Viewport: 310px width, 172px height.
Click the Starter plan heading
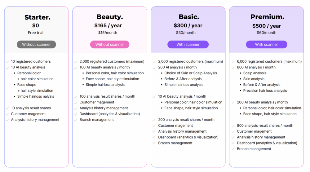click(x=37, y=17)
